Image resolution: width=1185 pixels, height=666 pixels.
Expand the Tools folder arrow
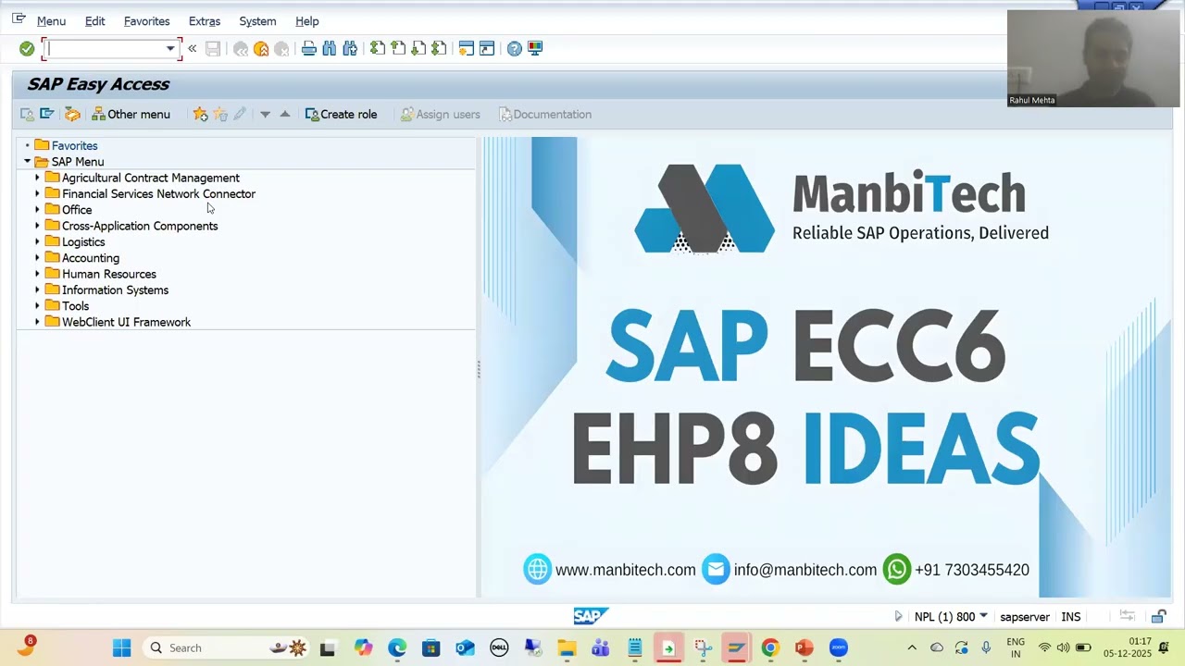(x=38, y=306)
